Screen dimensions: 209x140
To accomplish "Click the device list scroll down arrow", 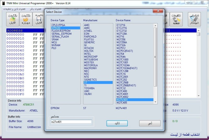I will [x=155, y=102].
